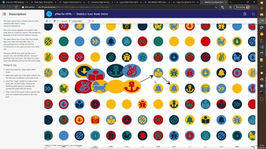
Task: Open the Large graph sample dropdown
Action: pos(81,21)
